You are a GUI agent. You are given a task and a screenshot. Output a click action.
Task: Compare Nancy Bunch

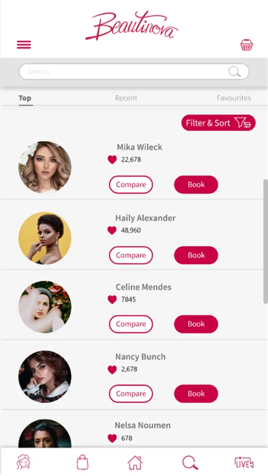131,393
